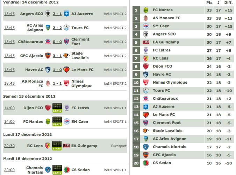This screenshot has height=175, width=236.
Task: Click FC Nantes crest in standings
Action: coord(146,10)
